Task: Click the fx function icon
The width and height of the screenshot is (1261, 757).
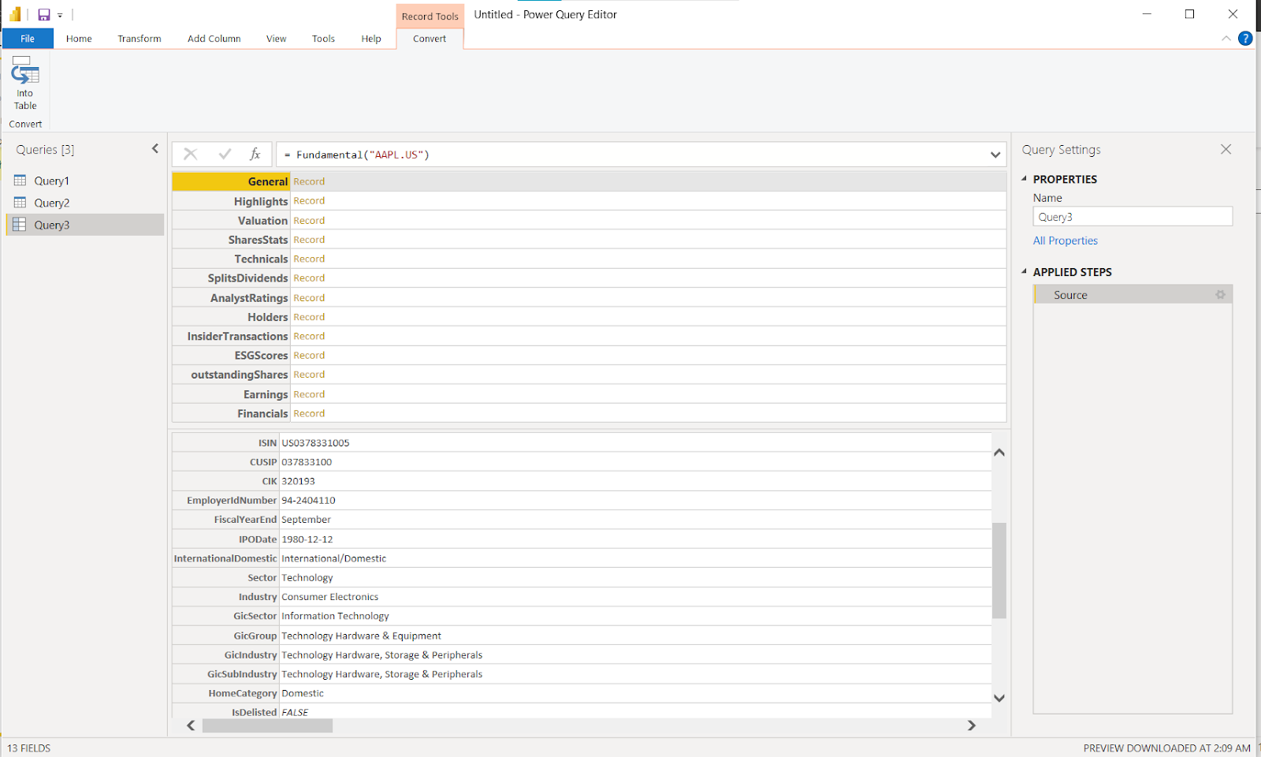Action: [x=255, y=155]
